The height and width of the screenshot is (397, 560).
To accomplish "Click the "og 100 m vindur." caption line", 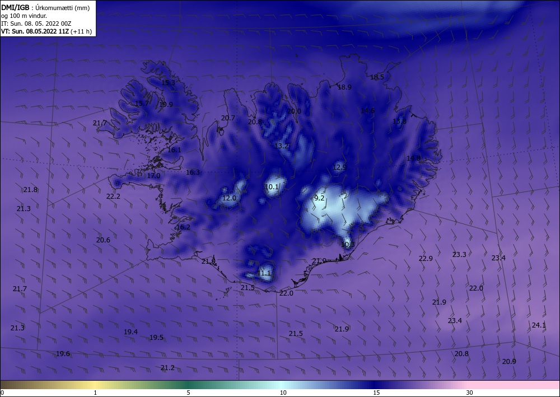I will 24,16.
